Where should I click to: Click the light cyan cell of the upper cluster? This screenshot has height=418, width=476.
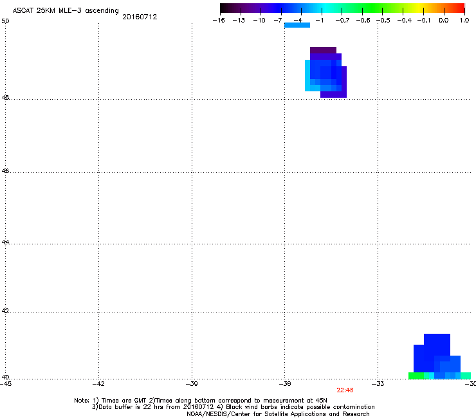coord(307,75)
